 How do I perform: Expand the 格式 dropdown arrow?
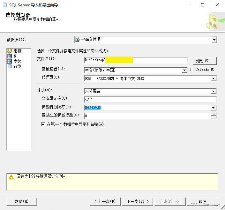pos(214,91)
